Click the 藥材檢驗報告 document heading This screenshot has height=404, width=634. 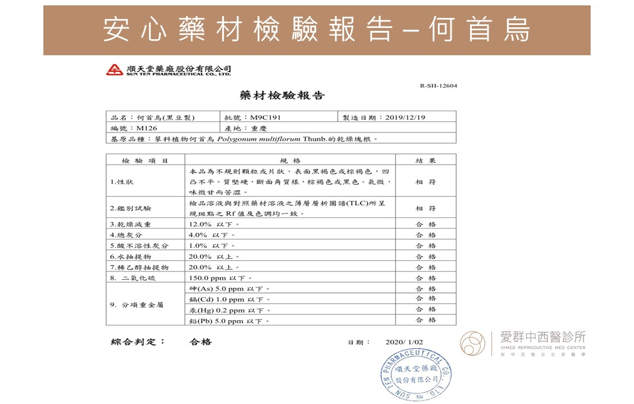click(x=282, y=96)
